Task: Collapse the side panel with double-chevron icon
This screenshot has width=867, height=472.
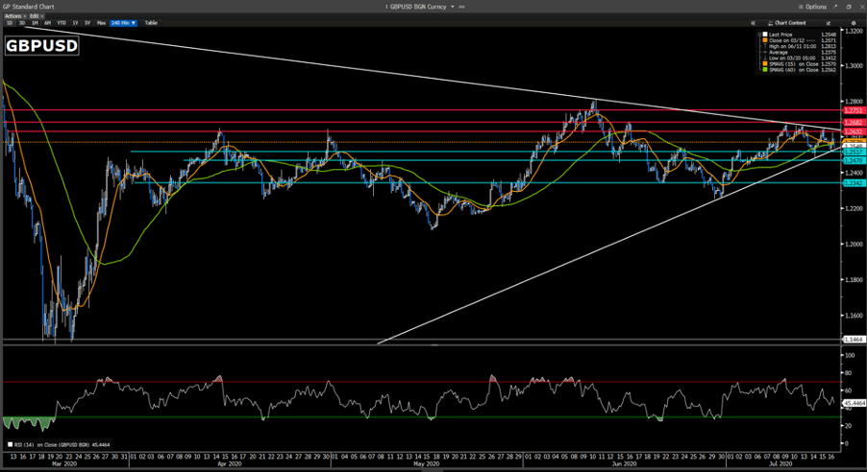Action: (753, 23)
